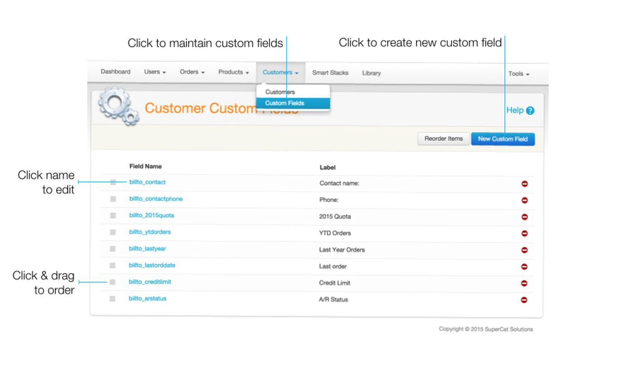Open the Library page
The height and width of the screenshot is (372, 634).
(371, 73)
